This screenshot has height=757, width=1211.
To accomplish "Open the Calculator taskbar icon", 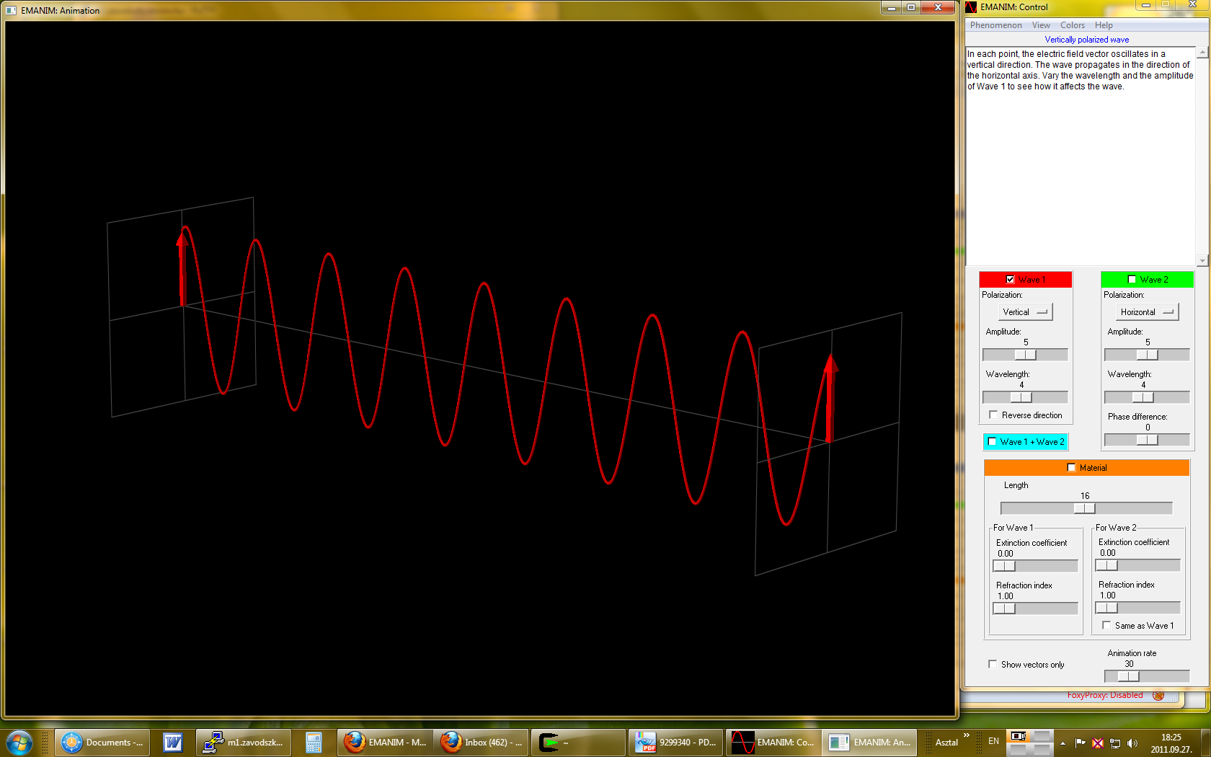I will pos(314,742).
